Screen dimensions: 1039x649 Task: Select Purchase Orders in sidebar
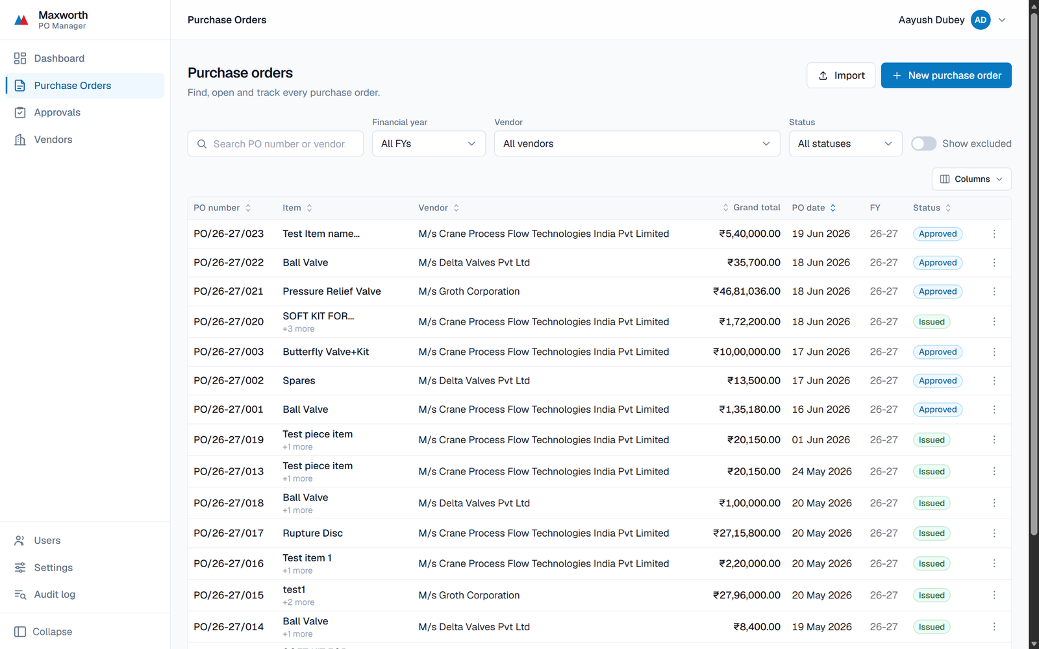85,86
